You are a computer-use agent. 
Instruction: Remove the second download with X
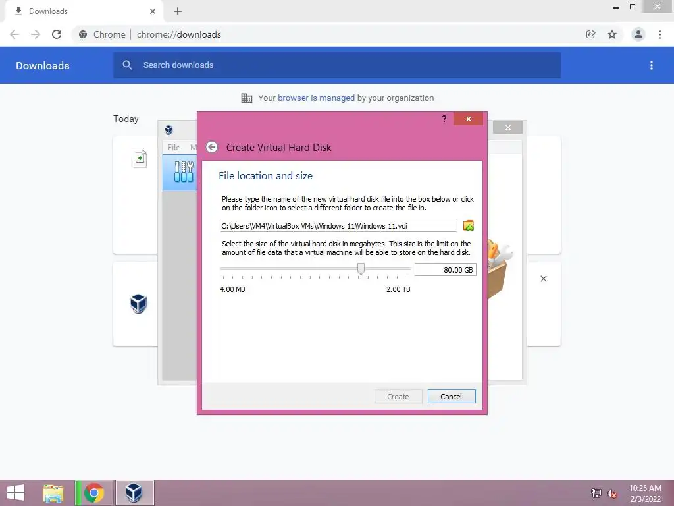point(543,279)
